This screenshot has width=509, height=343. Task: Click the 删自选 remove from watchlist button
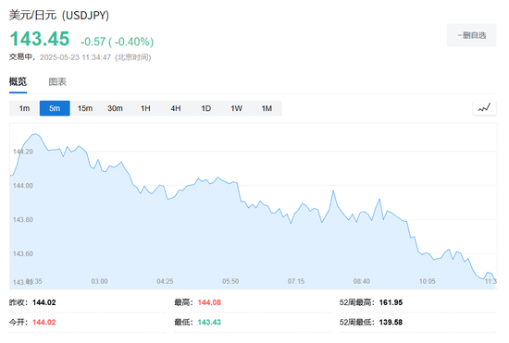471,35
